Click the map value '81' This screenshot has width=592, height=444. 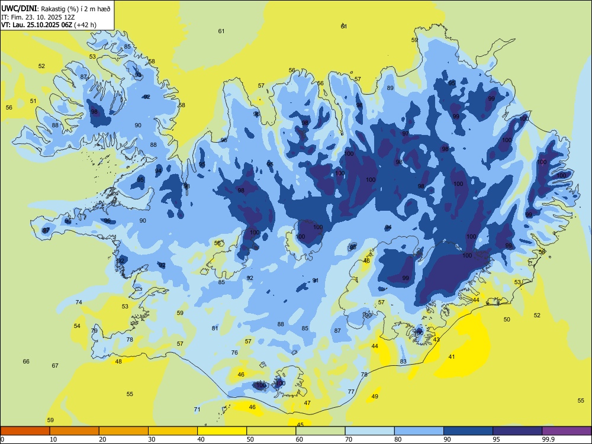pyautogui.click(x=215, y=329)
